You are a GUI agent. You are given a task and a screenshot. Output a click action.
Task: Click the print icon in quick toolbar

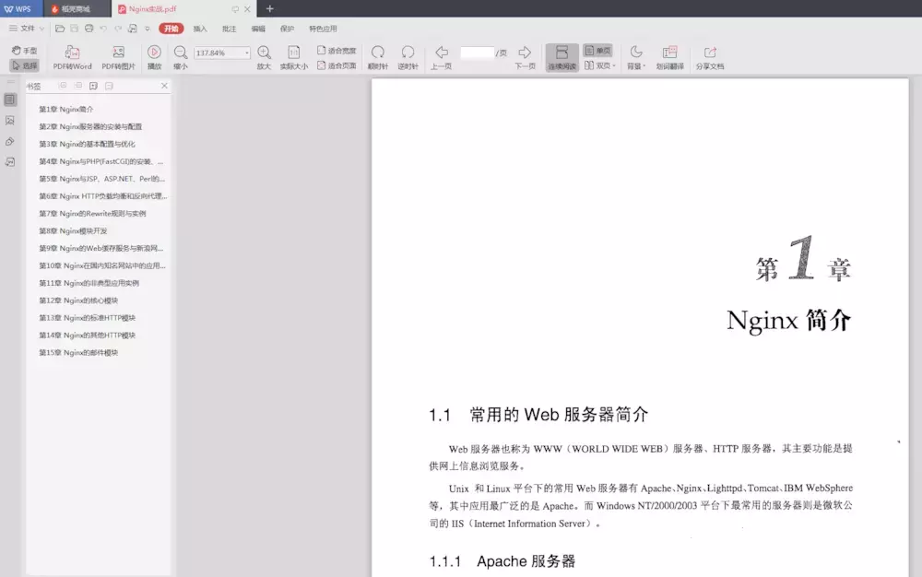(x=89, y=29)
